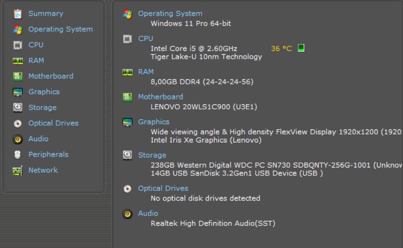Click the Network card icon in sidebar

coord(17,170)
